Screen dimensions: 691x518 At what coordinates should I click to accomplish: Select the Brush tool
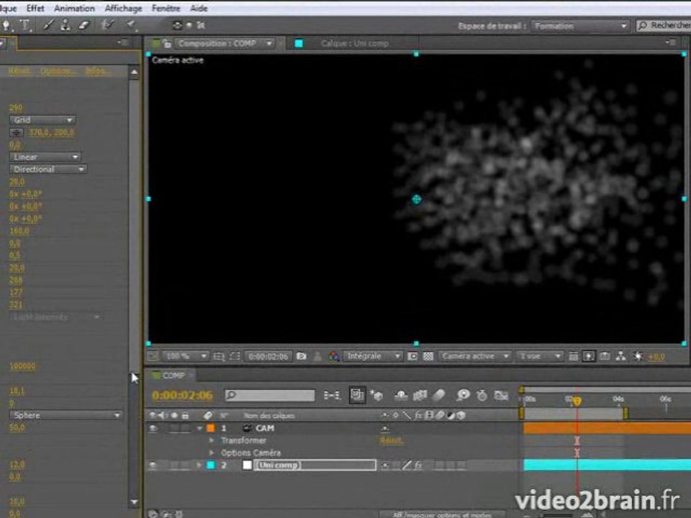pos(48,25)
